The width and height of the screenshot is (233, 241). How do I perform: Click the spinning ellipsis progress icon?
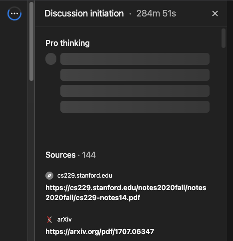14,13
